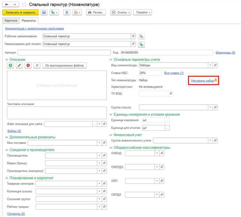Collapse the Описание section
241x217 pixels.
point(7,60)
